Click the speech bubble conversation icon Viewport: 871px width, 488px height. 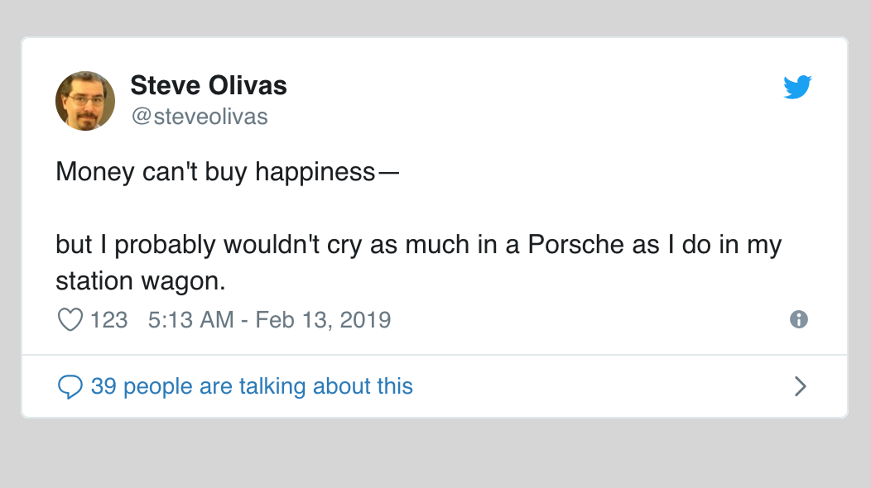click(70, 387)
